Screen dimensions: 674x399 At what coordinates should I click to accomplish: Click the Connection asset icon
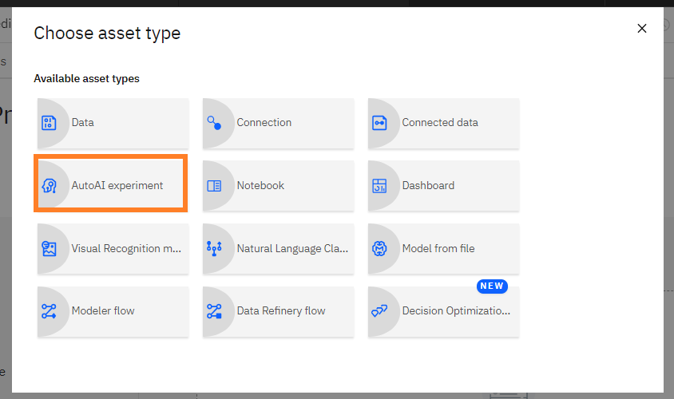(214, 123)
